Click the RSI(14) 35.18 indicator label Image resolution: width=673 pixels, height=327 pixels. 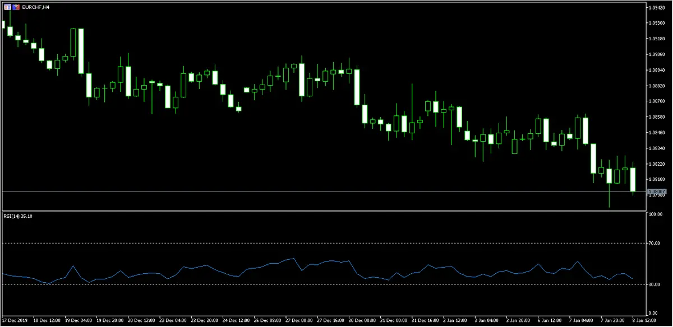(x=17, y=216)
